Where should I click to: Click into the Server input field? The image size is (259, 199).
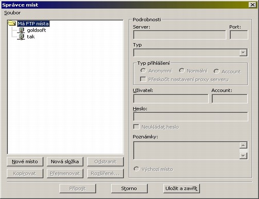click(x=180, y=35)
